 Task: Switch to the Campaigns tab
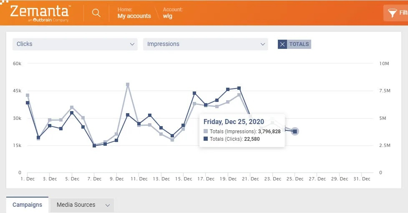(x=27, y=205)
